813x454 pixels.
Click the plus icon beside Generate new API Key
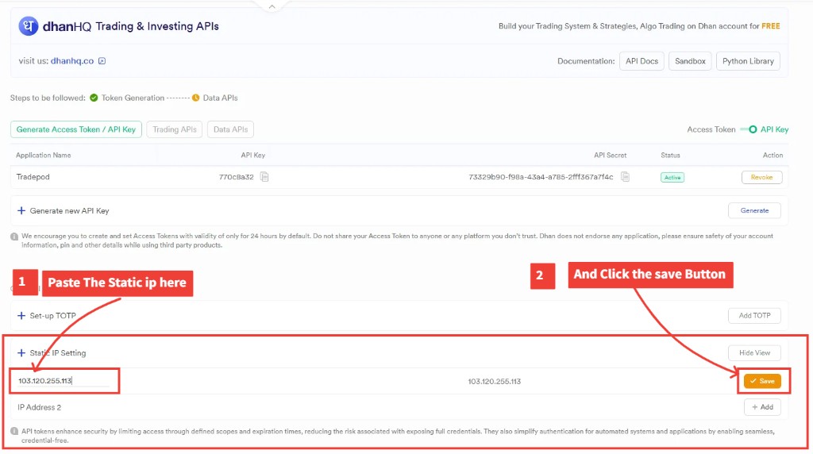[x=21, y=210]
